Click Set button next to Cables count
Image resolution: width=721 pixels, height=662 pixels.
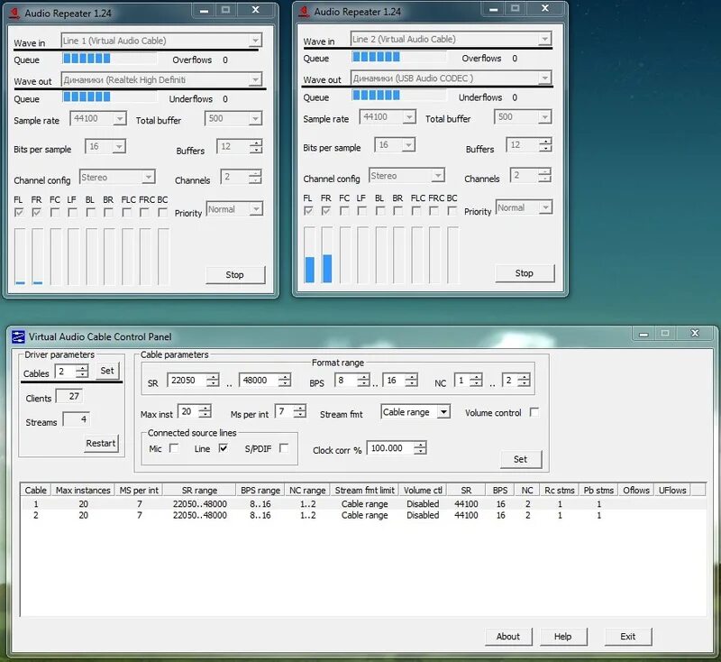pos(107,371)
